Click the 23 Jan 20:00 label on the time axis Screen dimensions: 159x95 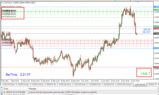coord(135,81)
